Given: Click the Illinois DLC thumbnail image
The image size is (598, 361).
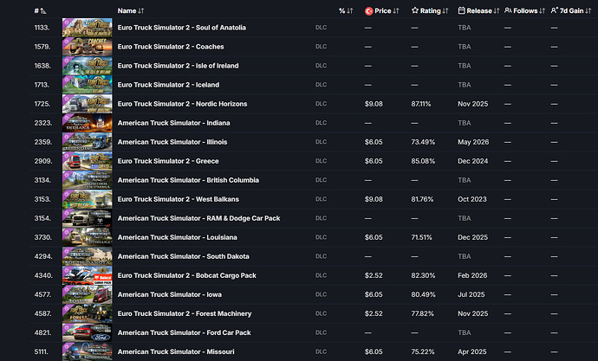Looking at the screenshot, I should pyautogui.click(x=88, y=142).
